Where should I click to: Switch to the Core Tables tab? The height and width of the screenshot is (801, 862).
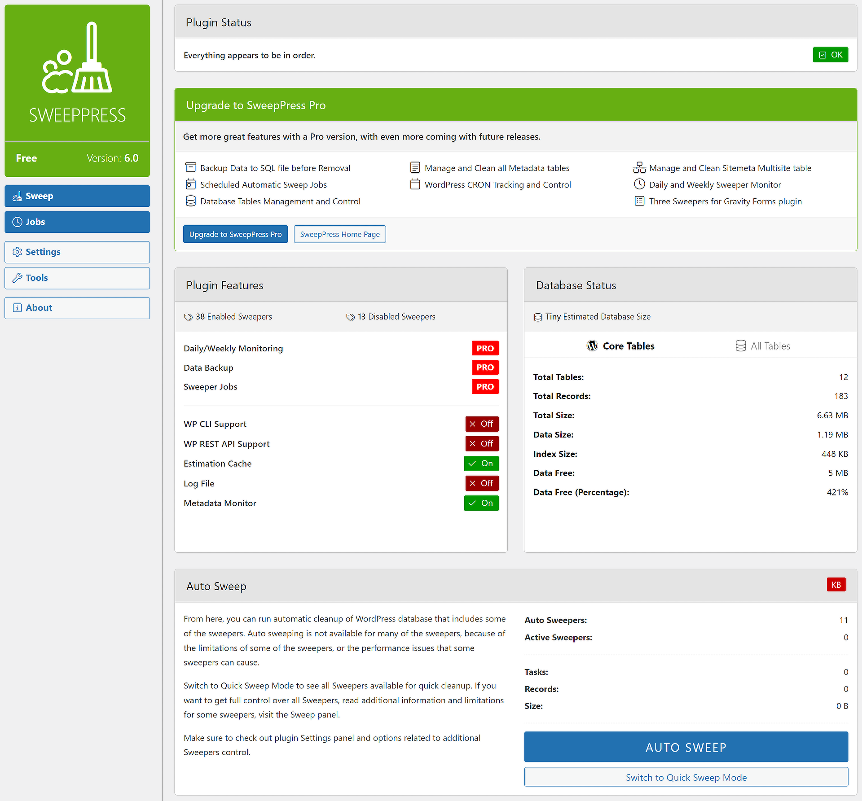point(620,346)
